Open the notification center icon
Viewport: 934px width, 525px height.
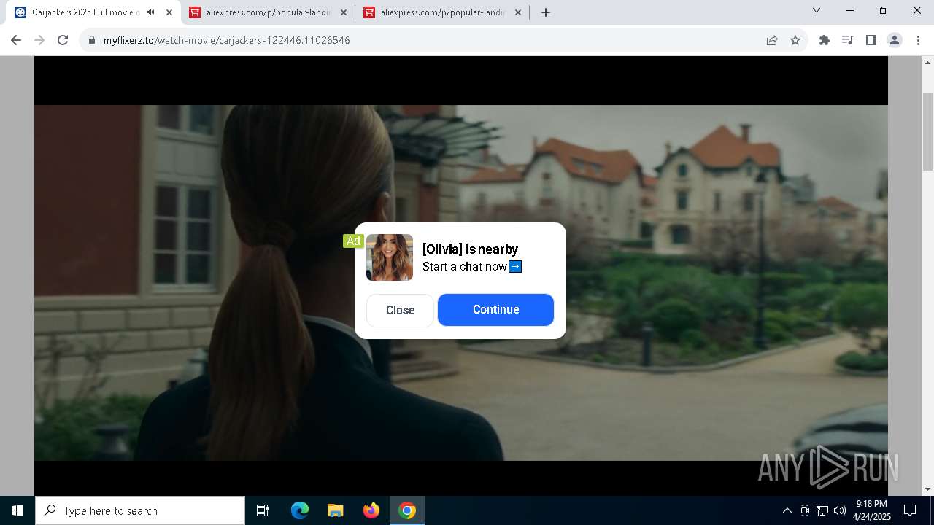click(910, 510)
